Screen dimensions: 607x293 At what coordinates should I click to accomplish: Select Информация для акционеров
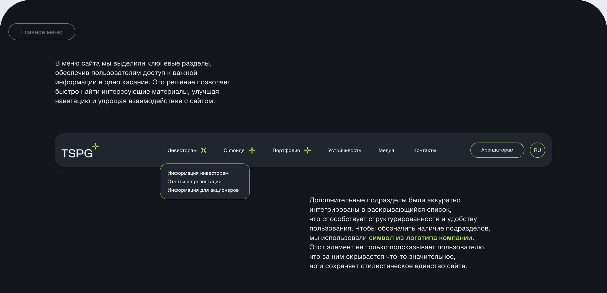pos(203,190)
